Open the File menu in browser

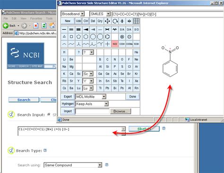click(6, 18)
